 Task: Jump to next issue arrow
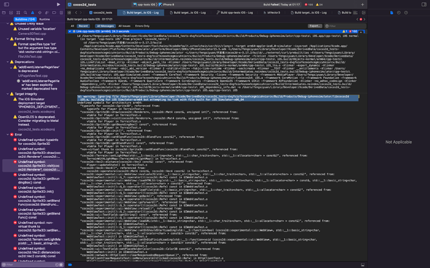click(364, 19)
